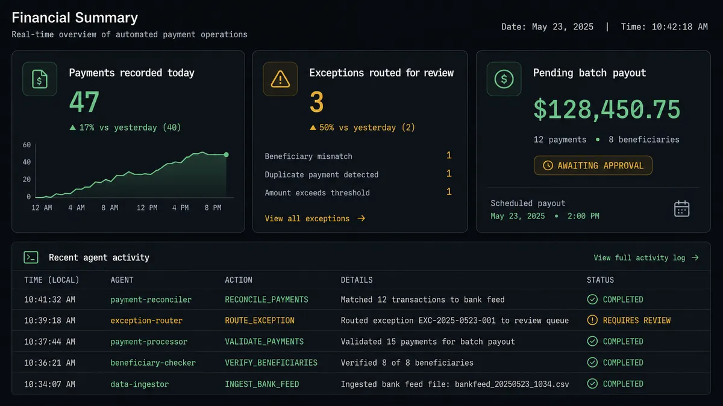Click the 10:37:44 AM timestamp

(x=50, y=342)
